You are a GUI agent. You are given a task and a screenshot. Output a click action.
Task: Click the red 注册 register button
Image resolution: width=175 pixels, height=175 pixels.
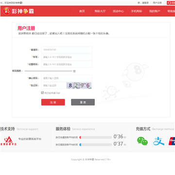point(53,102)
